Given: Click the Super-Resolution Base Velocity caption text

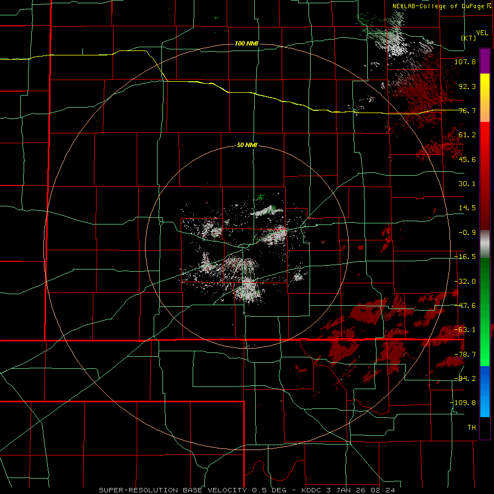Looking at the screenshot, I should [247, 490].
